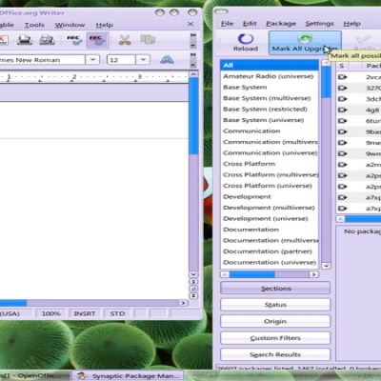This screenshot has height=381, width=381.
Task: Run the Spelling and Grammar check
Action: pos(74,40)
